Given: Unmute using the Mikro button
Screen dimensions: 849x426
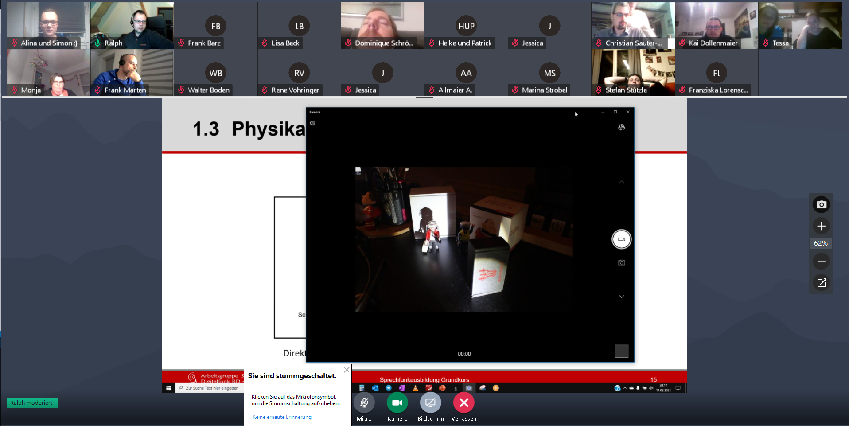Looking at the screenshot, I should point(364,403).
